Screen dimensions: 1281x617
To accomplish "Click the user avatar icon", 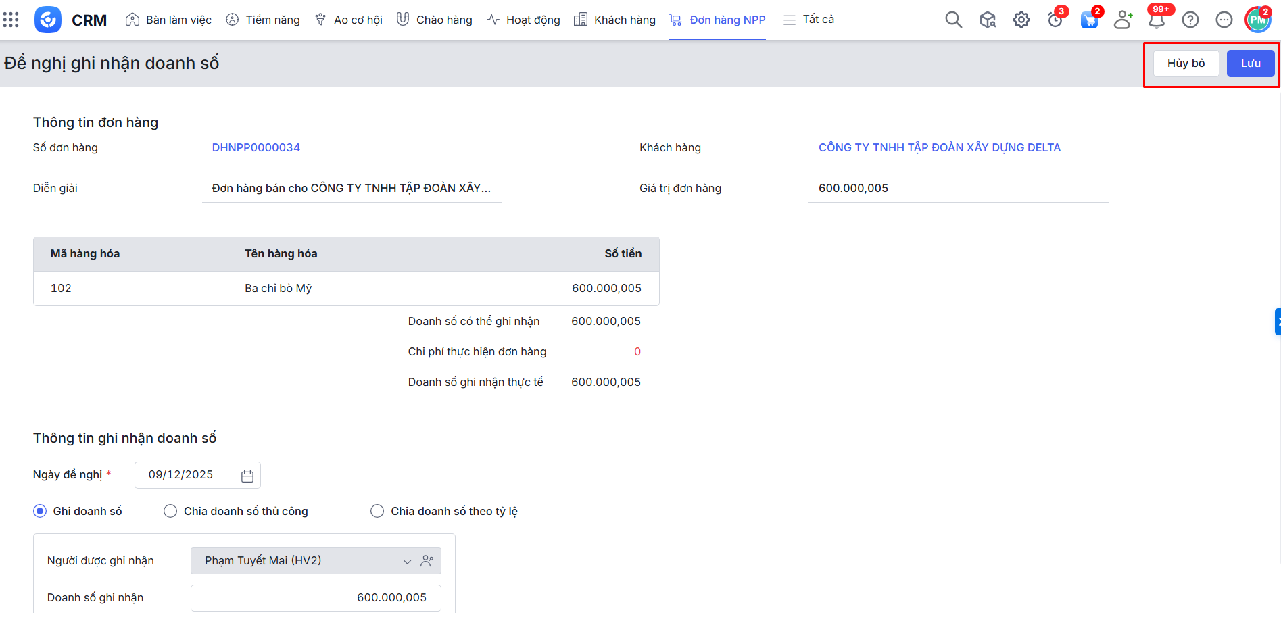I will click(1257, 20).
